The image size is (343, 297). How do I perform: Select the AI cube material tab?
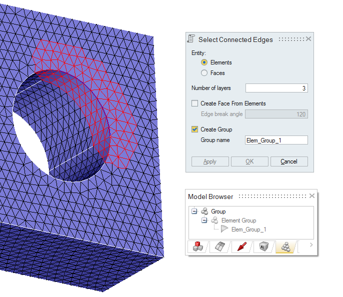click(x=264, y=247)
